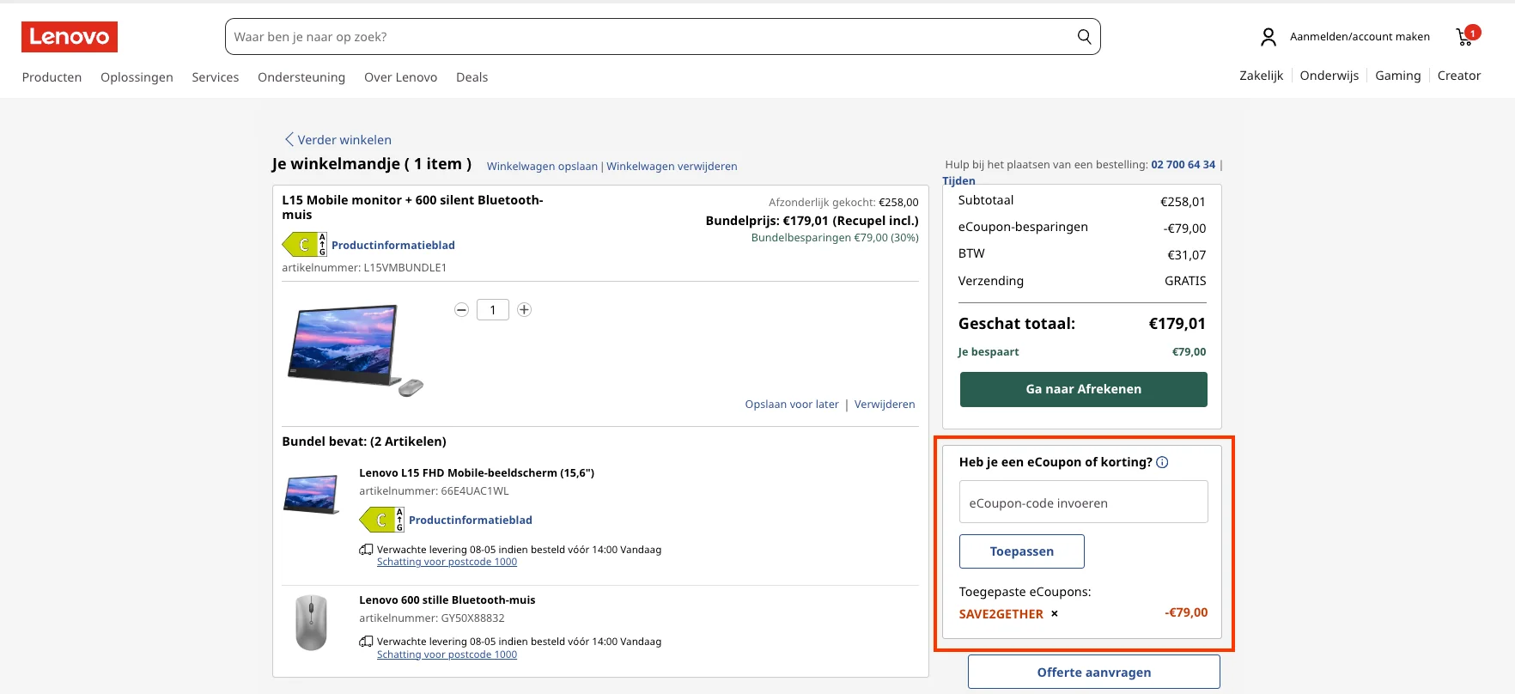Open the Producten menu
1515x694 pixels.
point(52,77)
